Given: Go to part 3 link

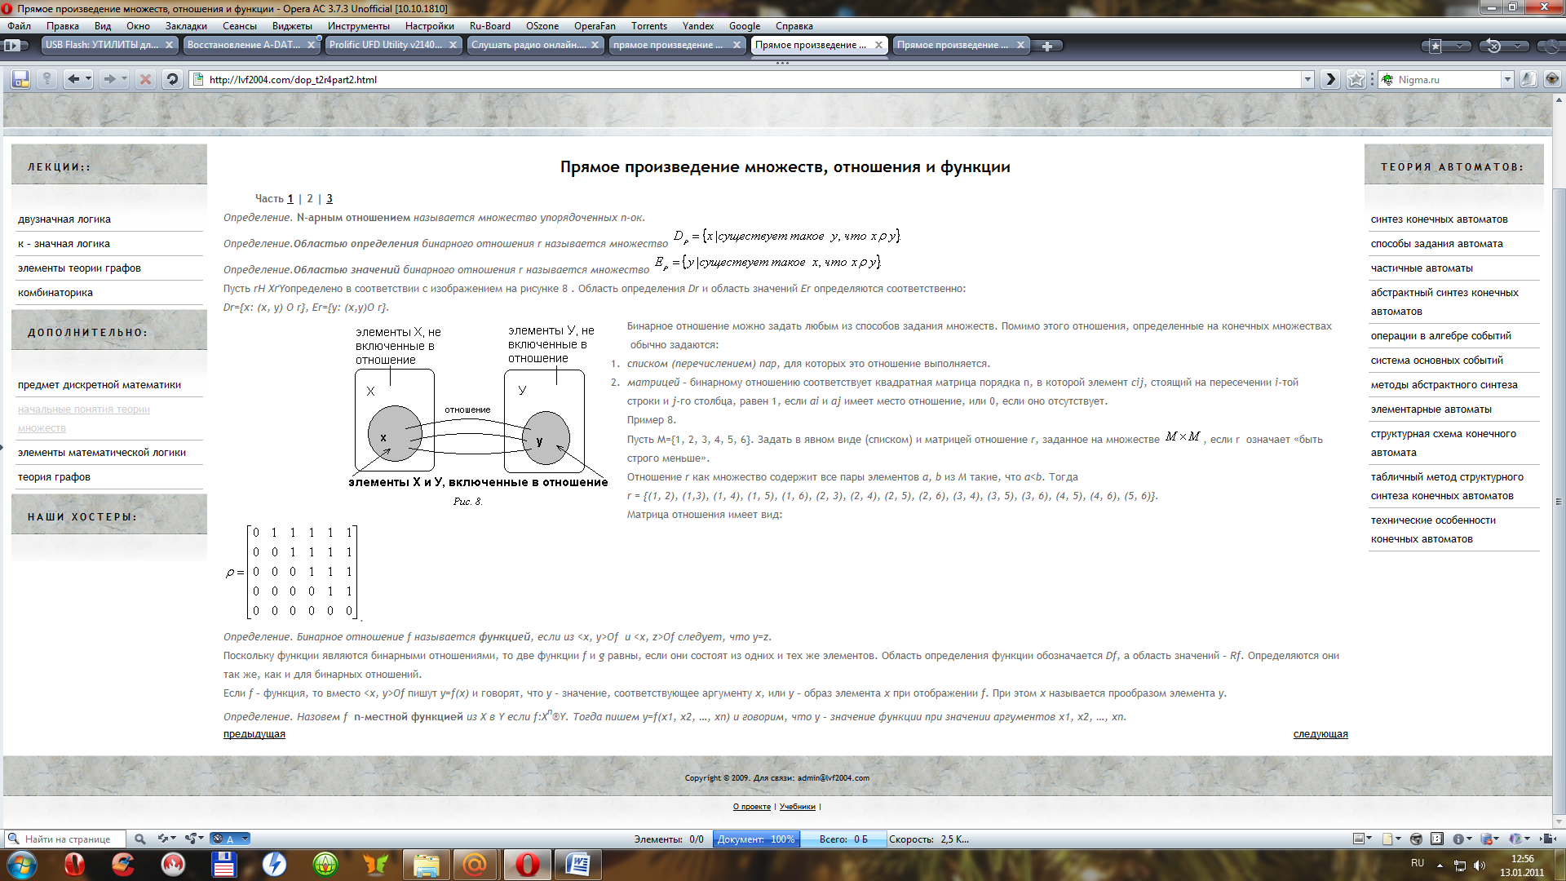Looking at the screenshot, I should [329, 198].
